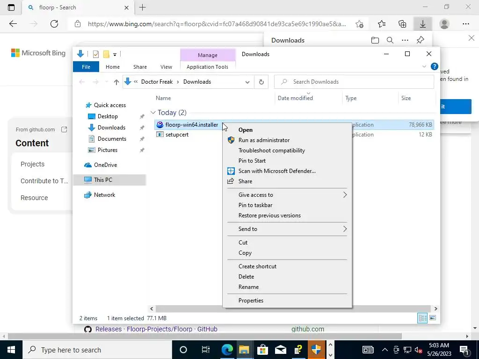Screen dimensions: 479x359
Task: Open Releases Floorp-Projects GitHub link
Action: click(x=156, y=329)
